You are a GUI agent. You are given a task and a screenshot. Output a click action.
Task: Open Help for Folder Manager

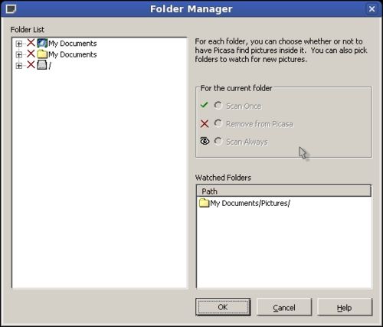345,307
